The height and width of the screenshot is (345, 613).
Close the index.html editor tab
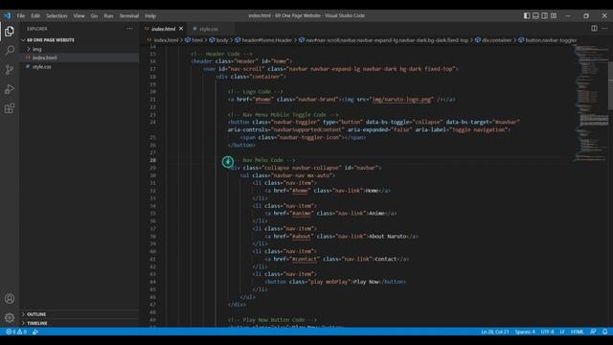tap(181, 29)
